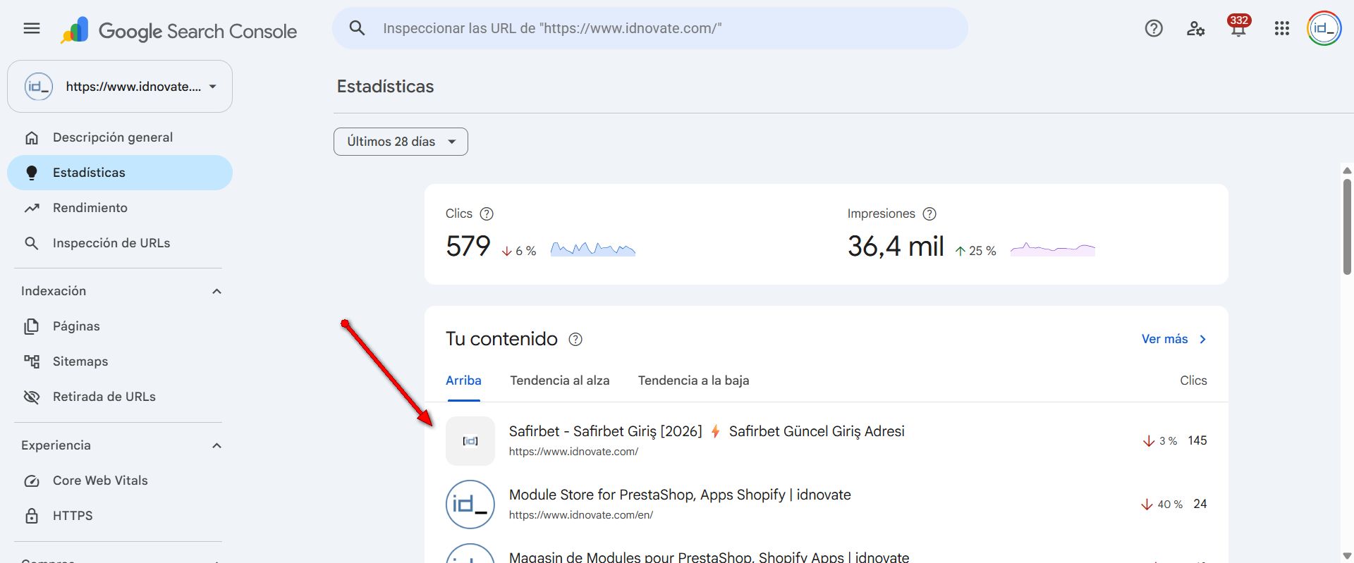Open Core Web Vitals report
Viewport: 1354px width, 563px height.
click(120, 481)
